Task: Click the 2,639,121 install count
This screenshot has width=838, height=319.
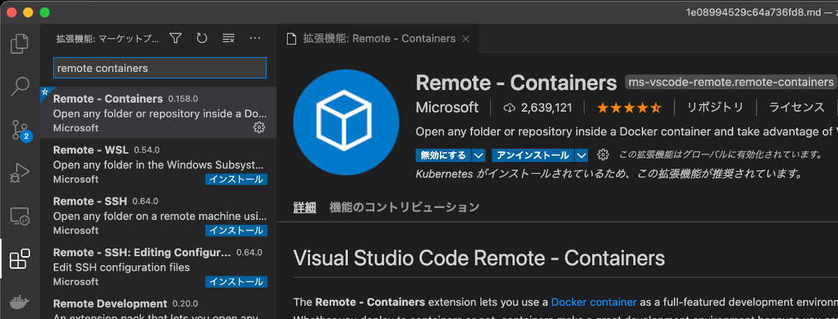Action: click(547, 107)
